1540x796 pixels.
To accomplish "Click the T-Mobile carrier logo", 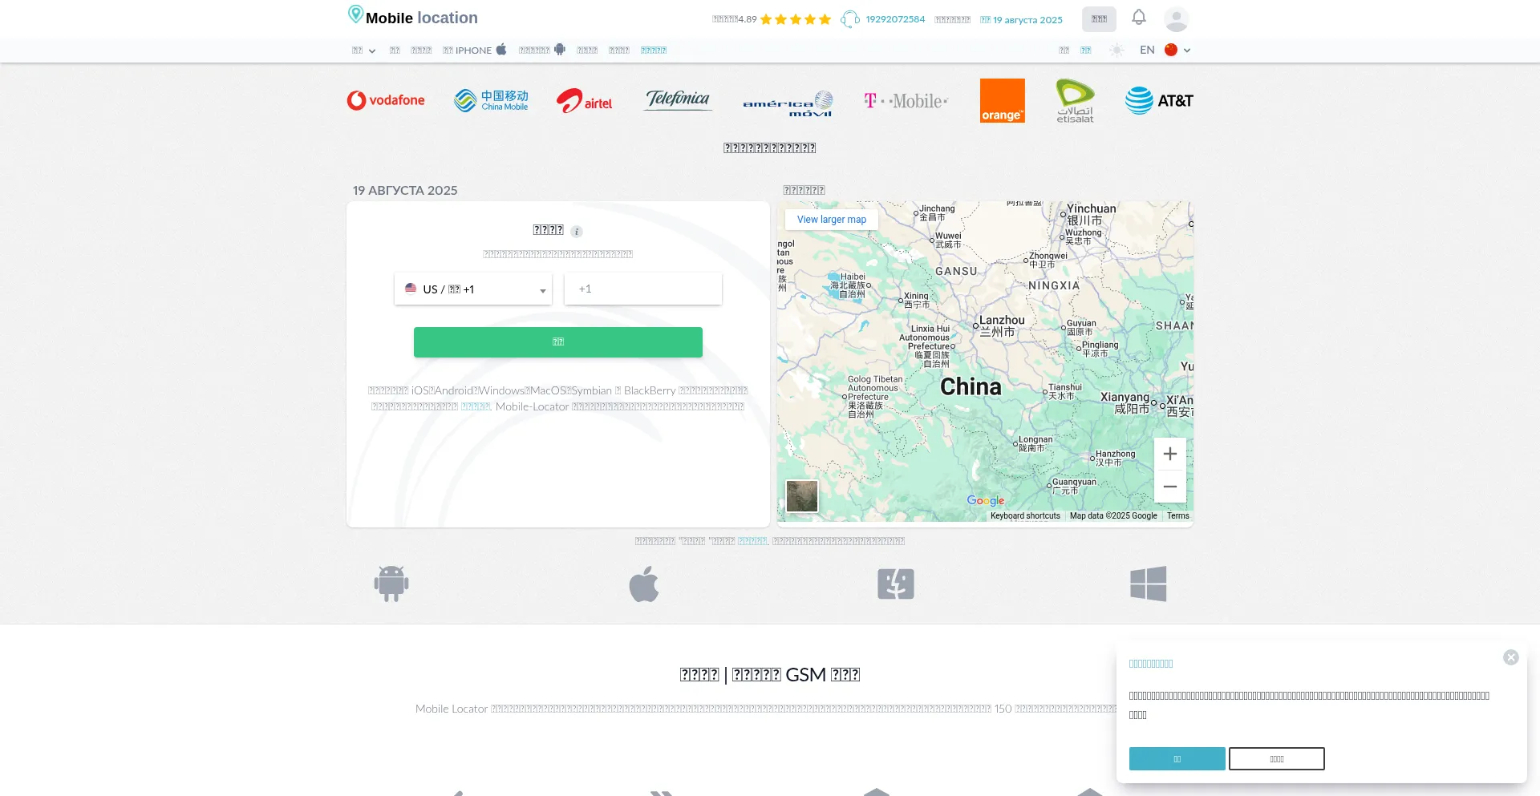I will tap(906, 101).
